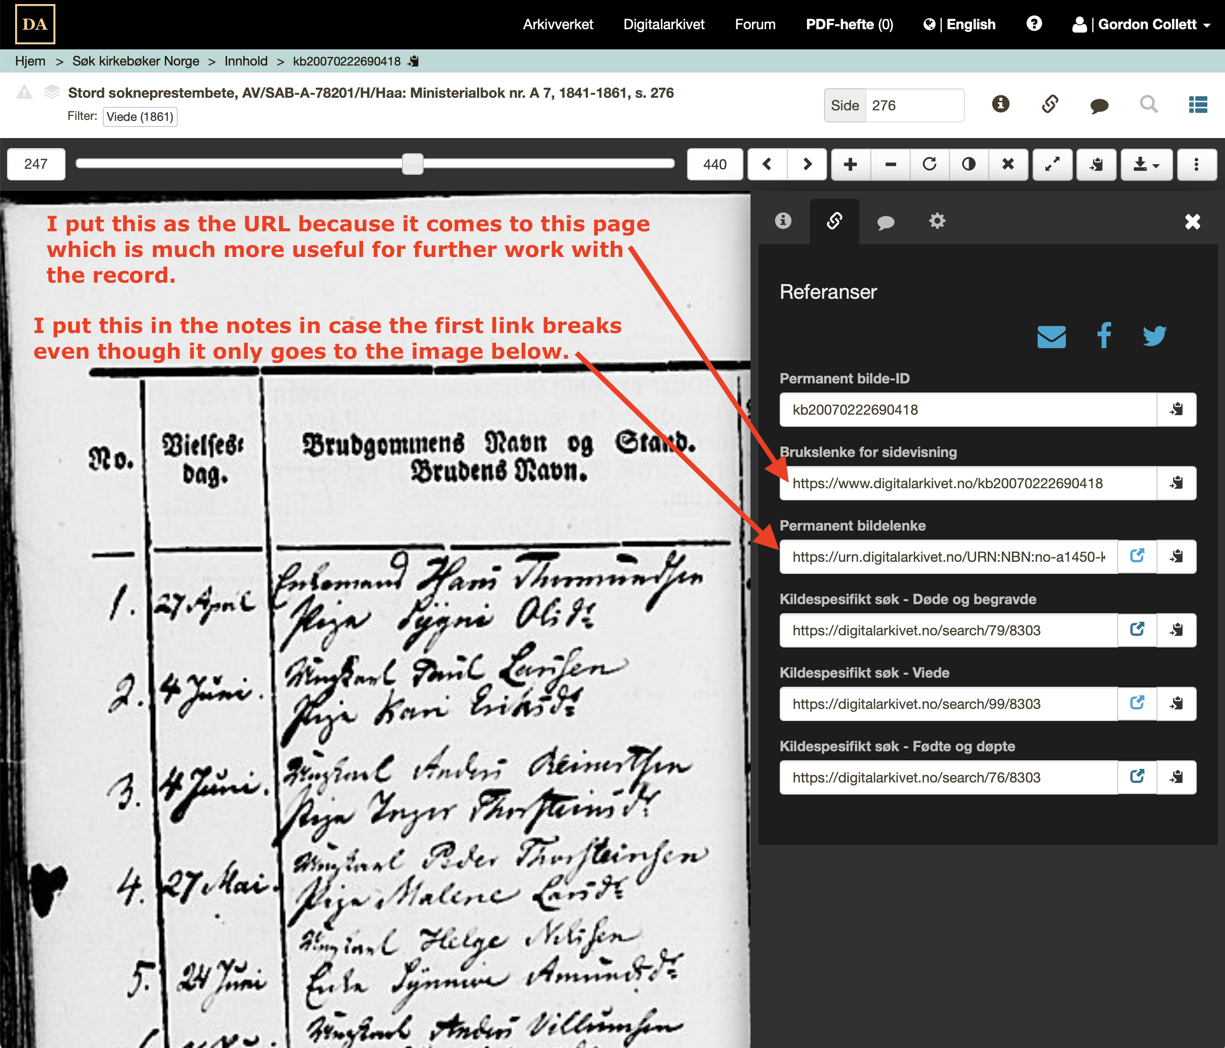The width and height of the screenshot is (1225, 1048).
Task: Toggle the image contrast/invert icon
Action: click(969, 164)
